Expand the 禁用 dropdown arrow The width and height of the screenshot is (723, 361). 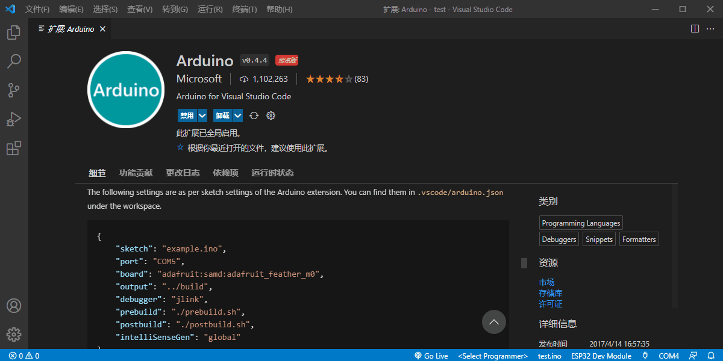click(x=202, y=116)
